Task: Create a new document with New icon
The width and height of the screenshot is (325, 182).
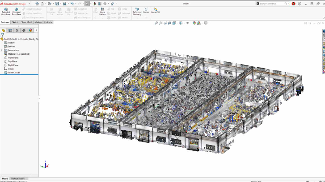Action: coord(42,4)
